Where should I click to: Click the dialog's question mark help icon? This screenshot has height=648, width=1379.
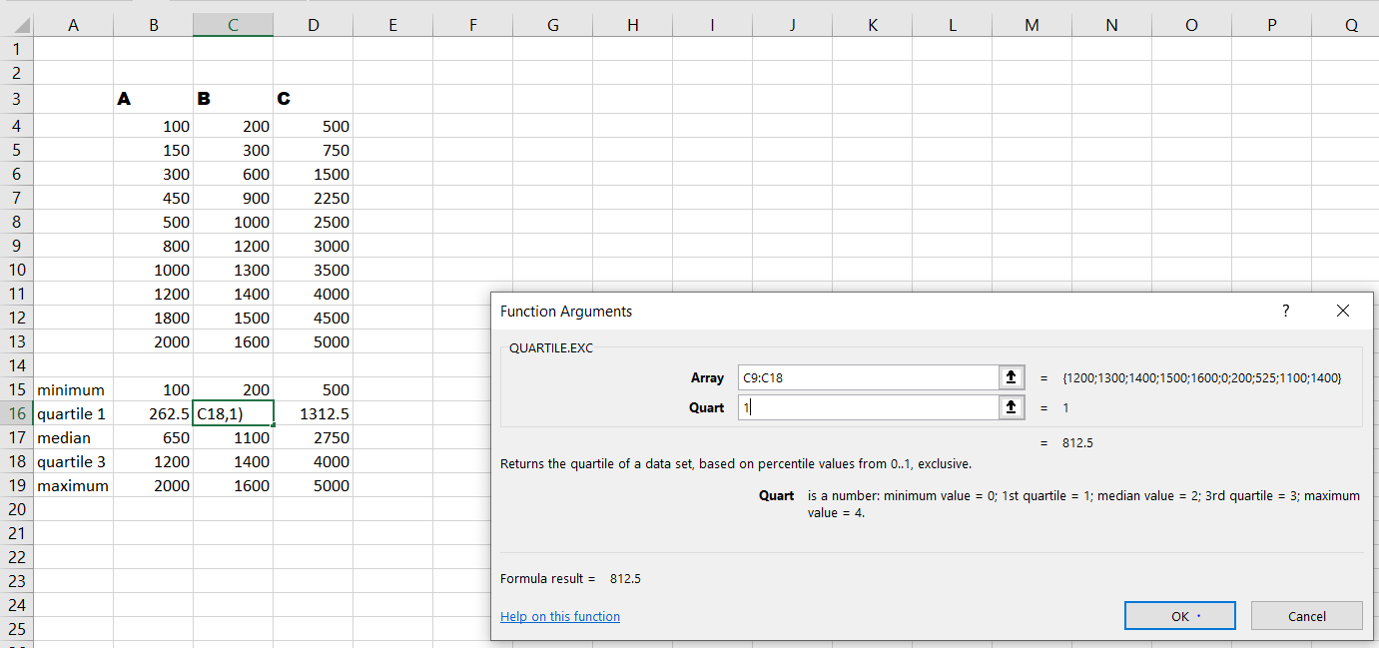pyautogui.click(x=1285, y=311)
